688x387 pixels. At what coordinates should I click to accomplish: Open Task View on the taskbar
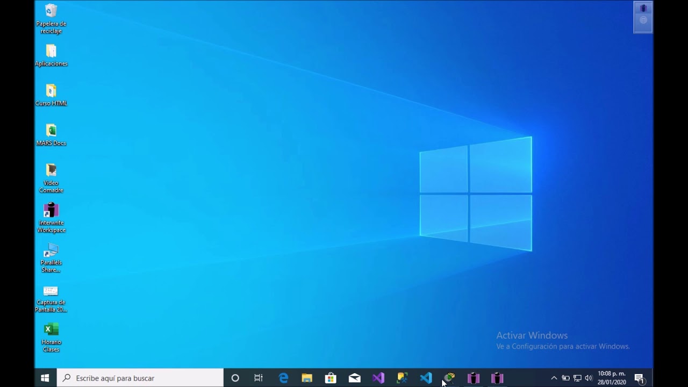259,378
